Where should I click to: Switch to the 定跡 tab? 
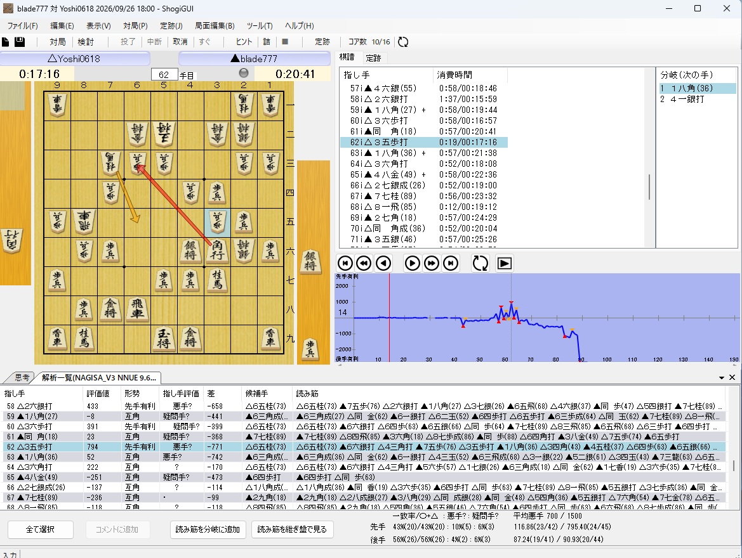(x=373, y=58)
